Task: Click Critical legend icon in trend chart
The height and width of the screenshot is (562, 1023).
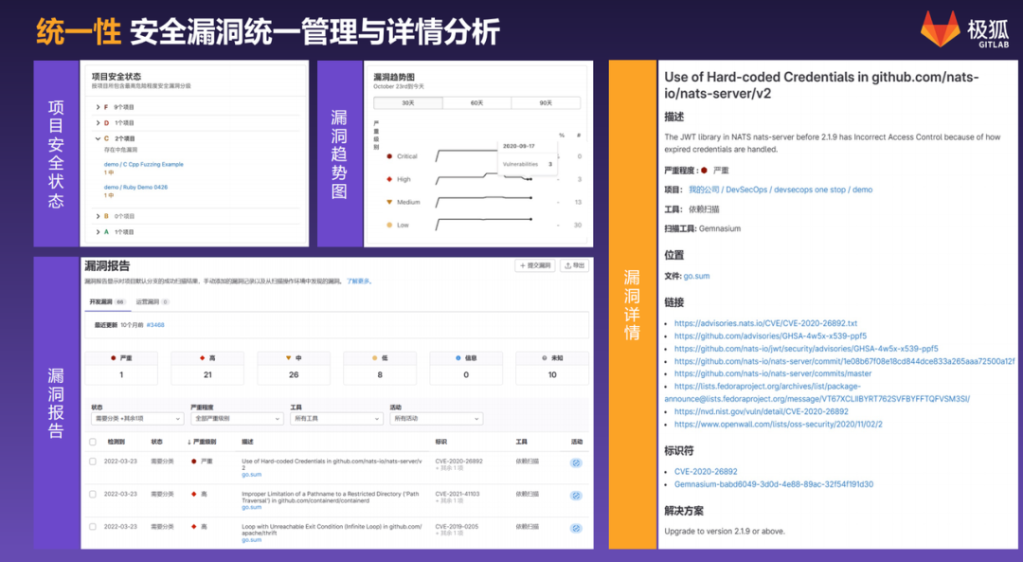Action: (389, 156)
